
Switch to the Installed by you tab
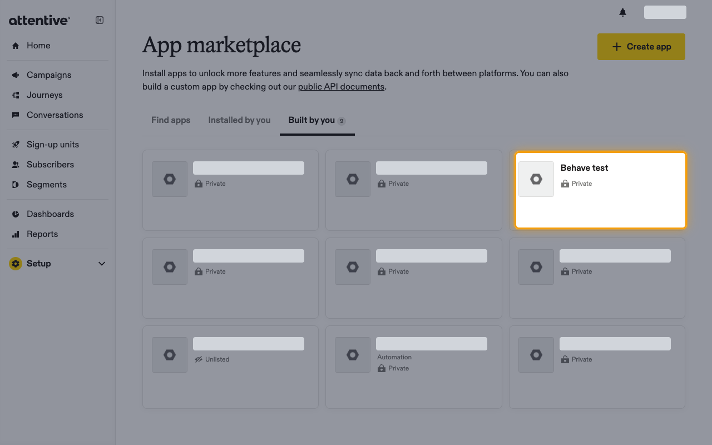(x=239, y=120)
